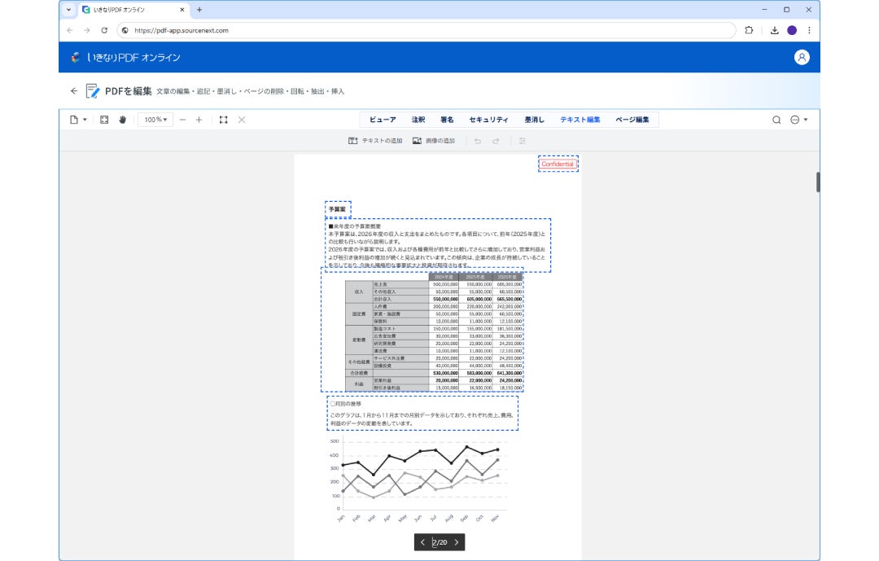Viewport: 879px width, 561px height.
Task: Open the 100% zoom level dropdown
Action: click(155, 120)
